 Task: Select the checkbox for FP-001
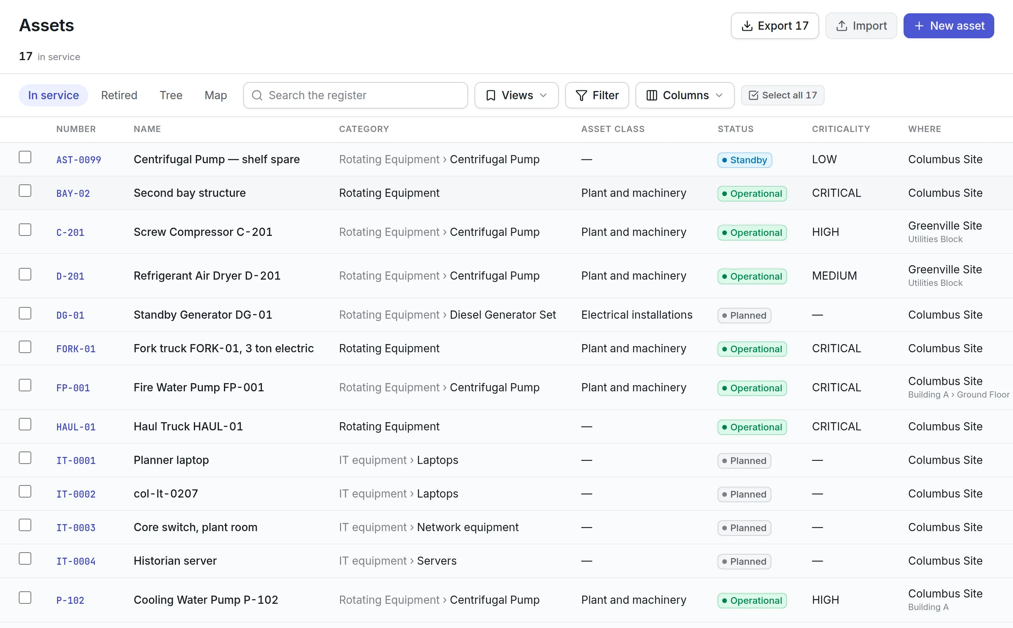point(25,385)
